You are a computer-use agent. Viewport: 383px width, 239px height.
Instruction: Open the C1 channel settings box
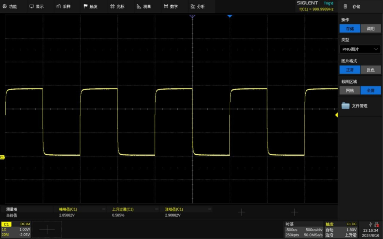click(x=16, y=229)
